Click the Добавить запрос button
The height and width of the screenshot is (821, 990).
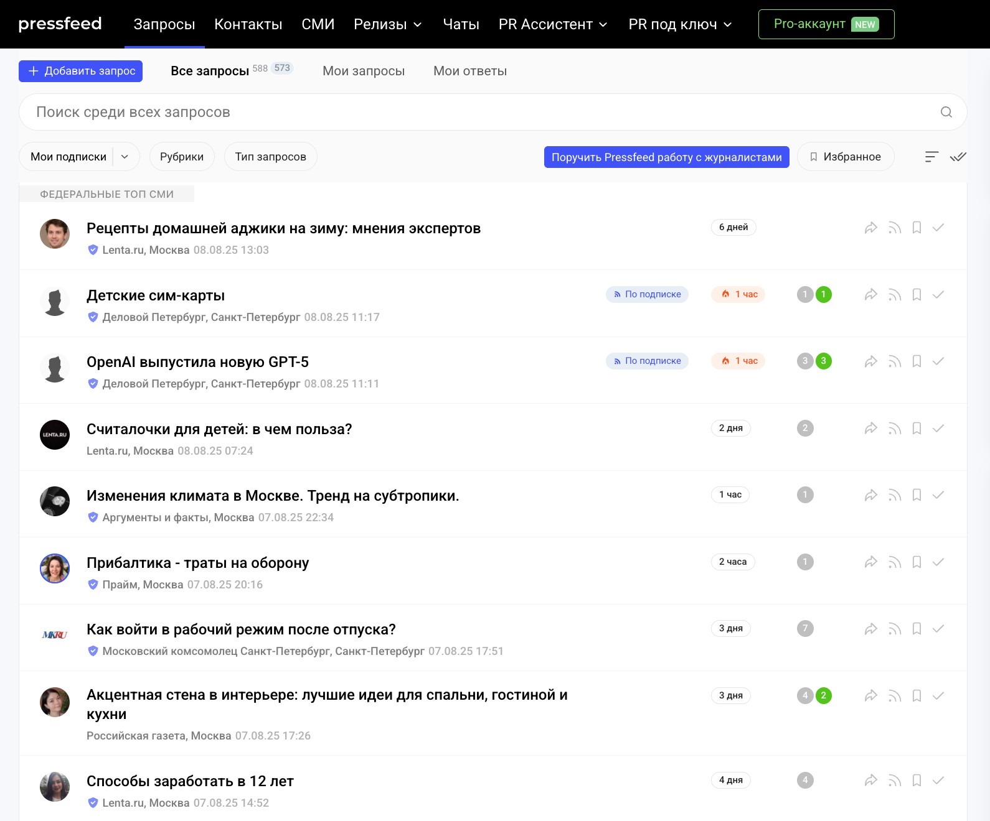81,71
